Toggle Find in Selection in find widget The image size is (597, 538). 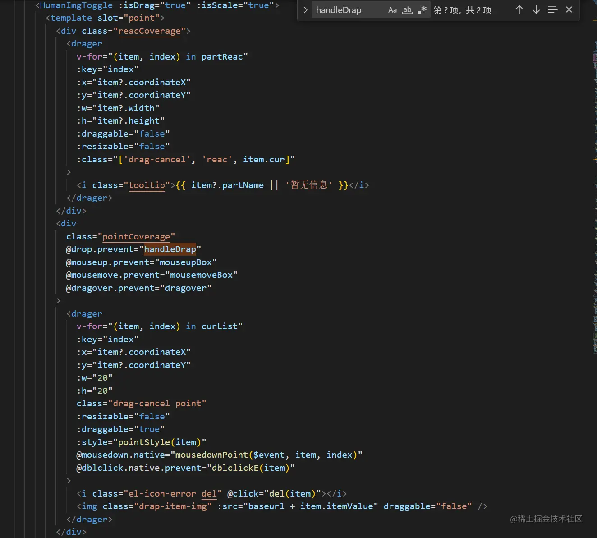[x=552, y=9]
